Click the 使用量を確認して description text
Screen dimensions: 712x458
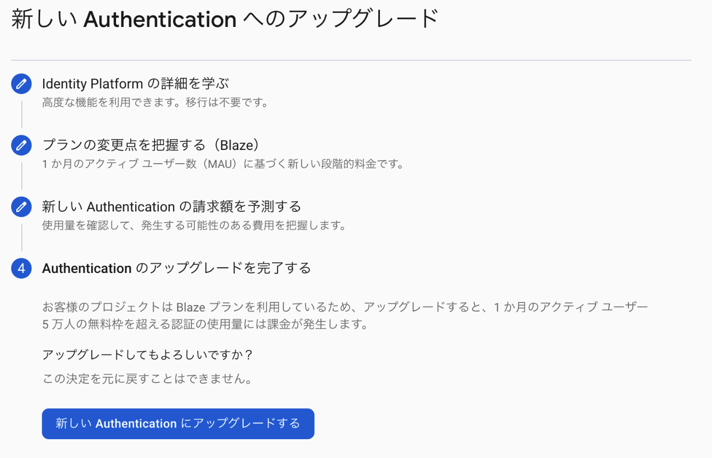point(194,226)
